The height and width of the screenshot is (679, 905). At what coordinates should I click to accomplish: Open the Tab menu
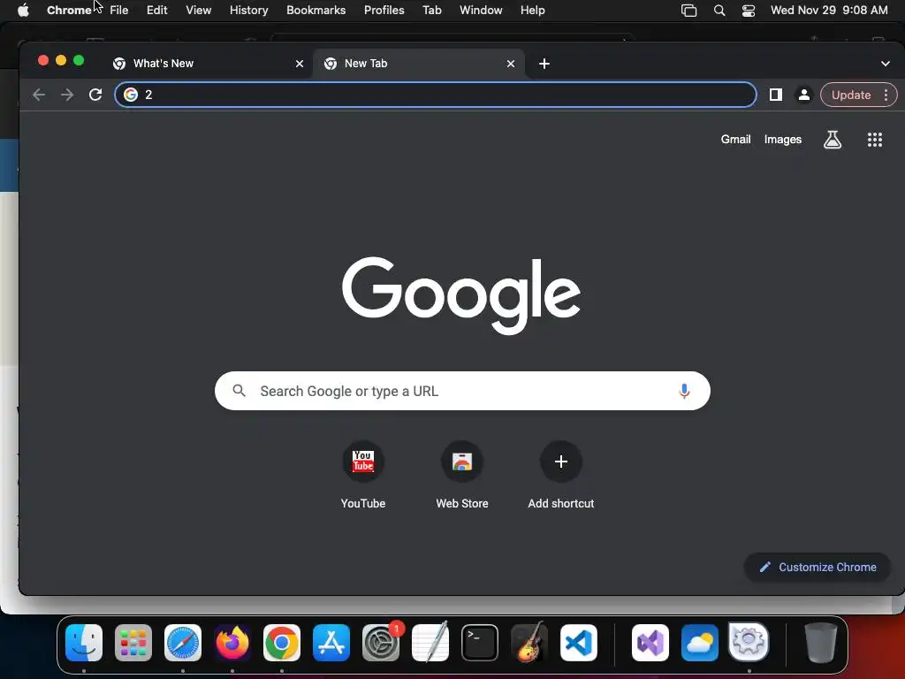pyautogui.click(x=431, y=11)
